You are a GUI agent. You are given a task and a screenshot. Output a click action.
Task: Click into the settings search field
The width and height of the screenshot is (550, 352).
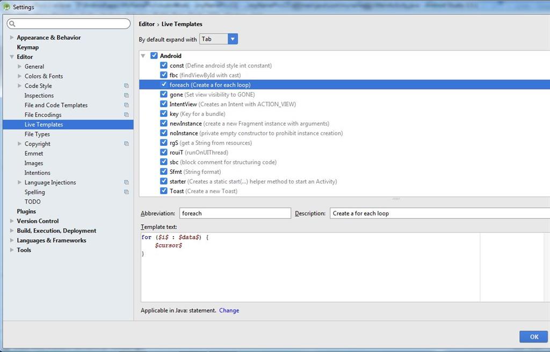[x=69, y=24]
